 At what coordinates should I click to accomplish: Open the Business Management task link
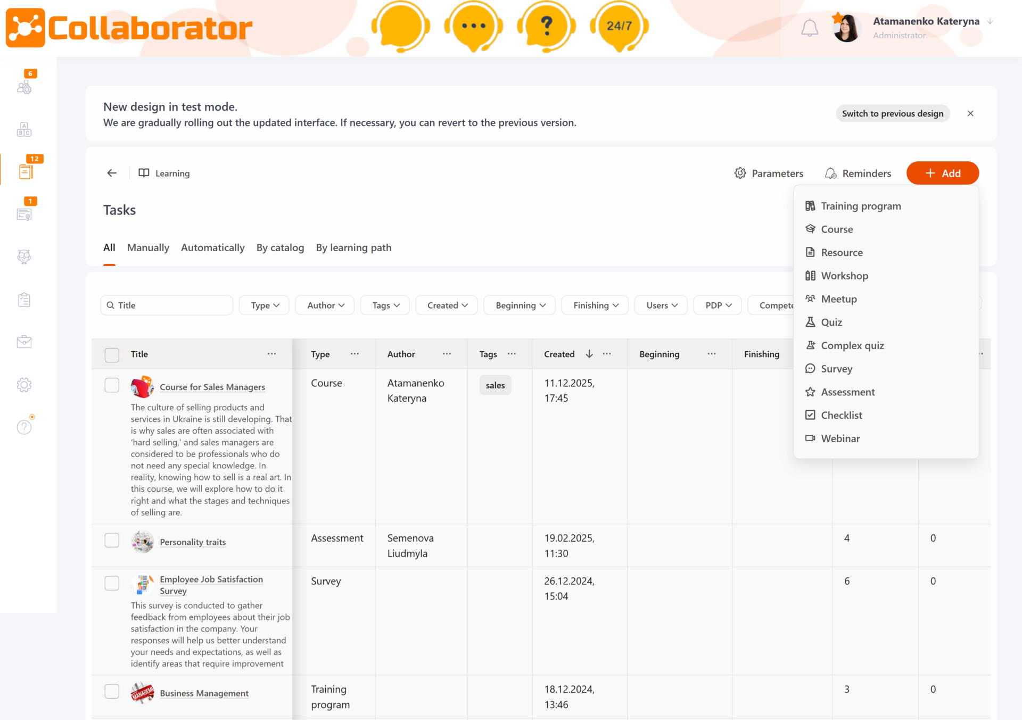(x=204, y=693)
